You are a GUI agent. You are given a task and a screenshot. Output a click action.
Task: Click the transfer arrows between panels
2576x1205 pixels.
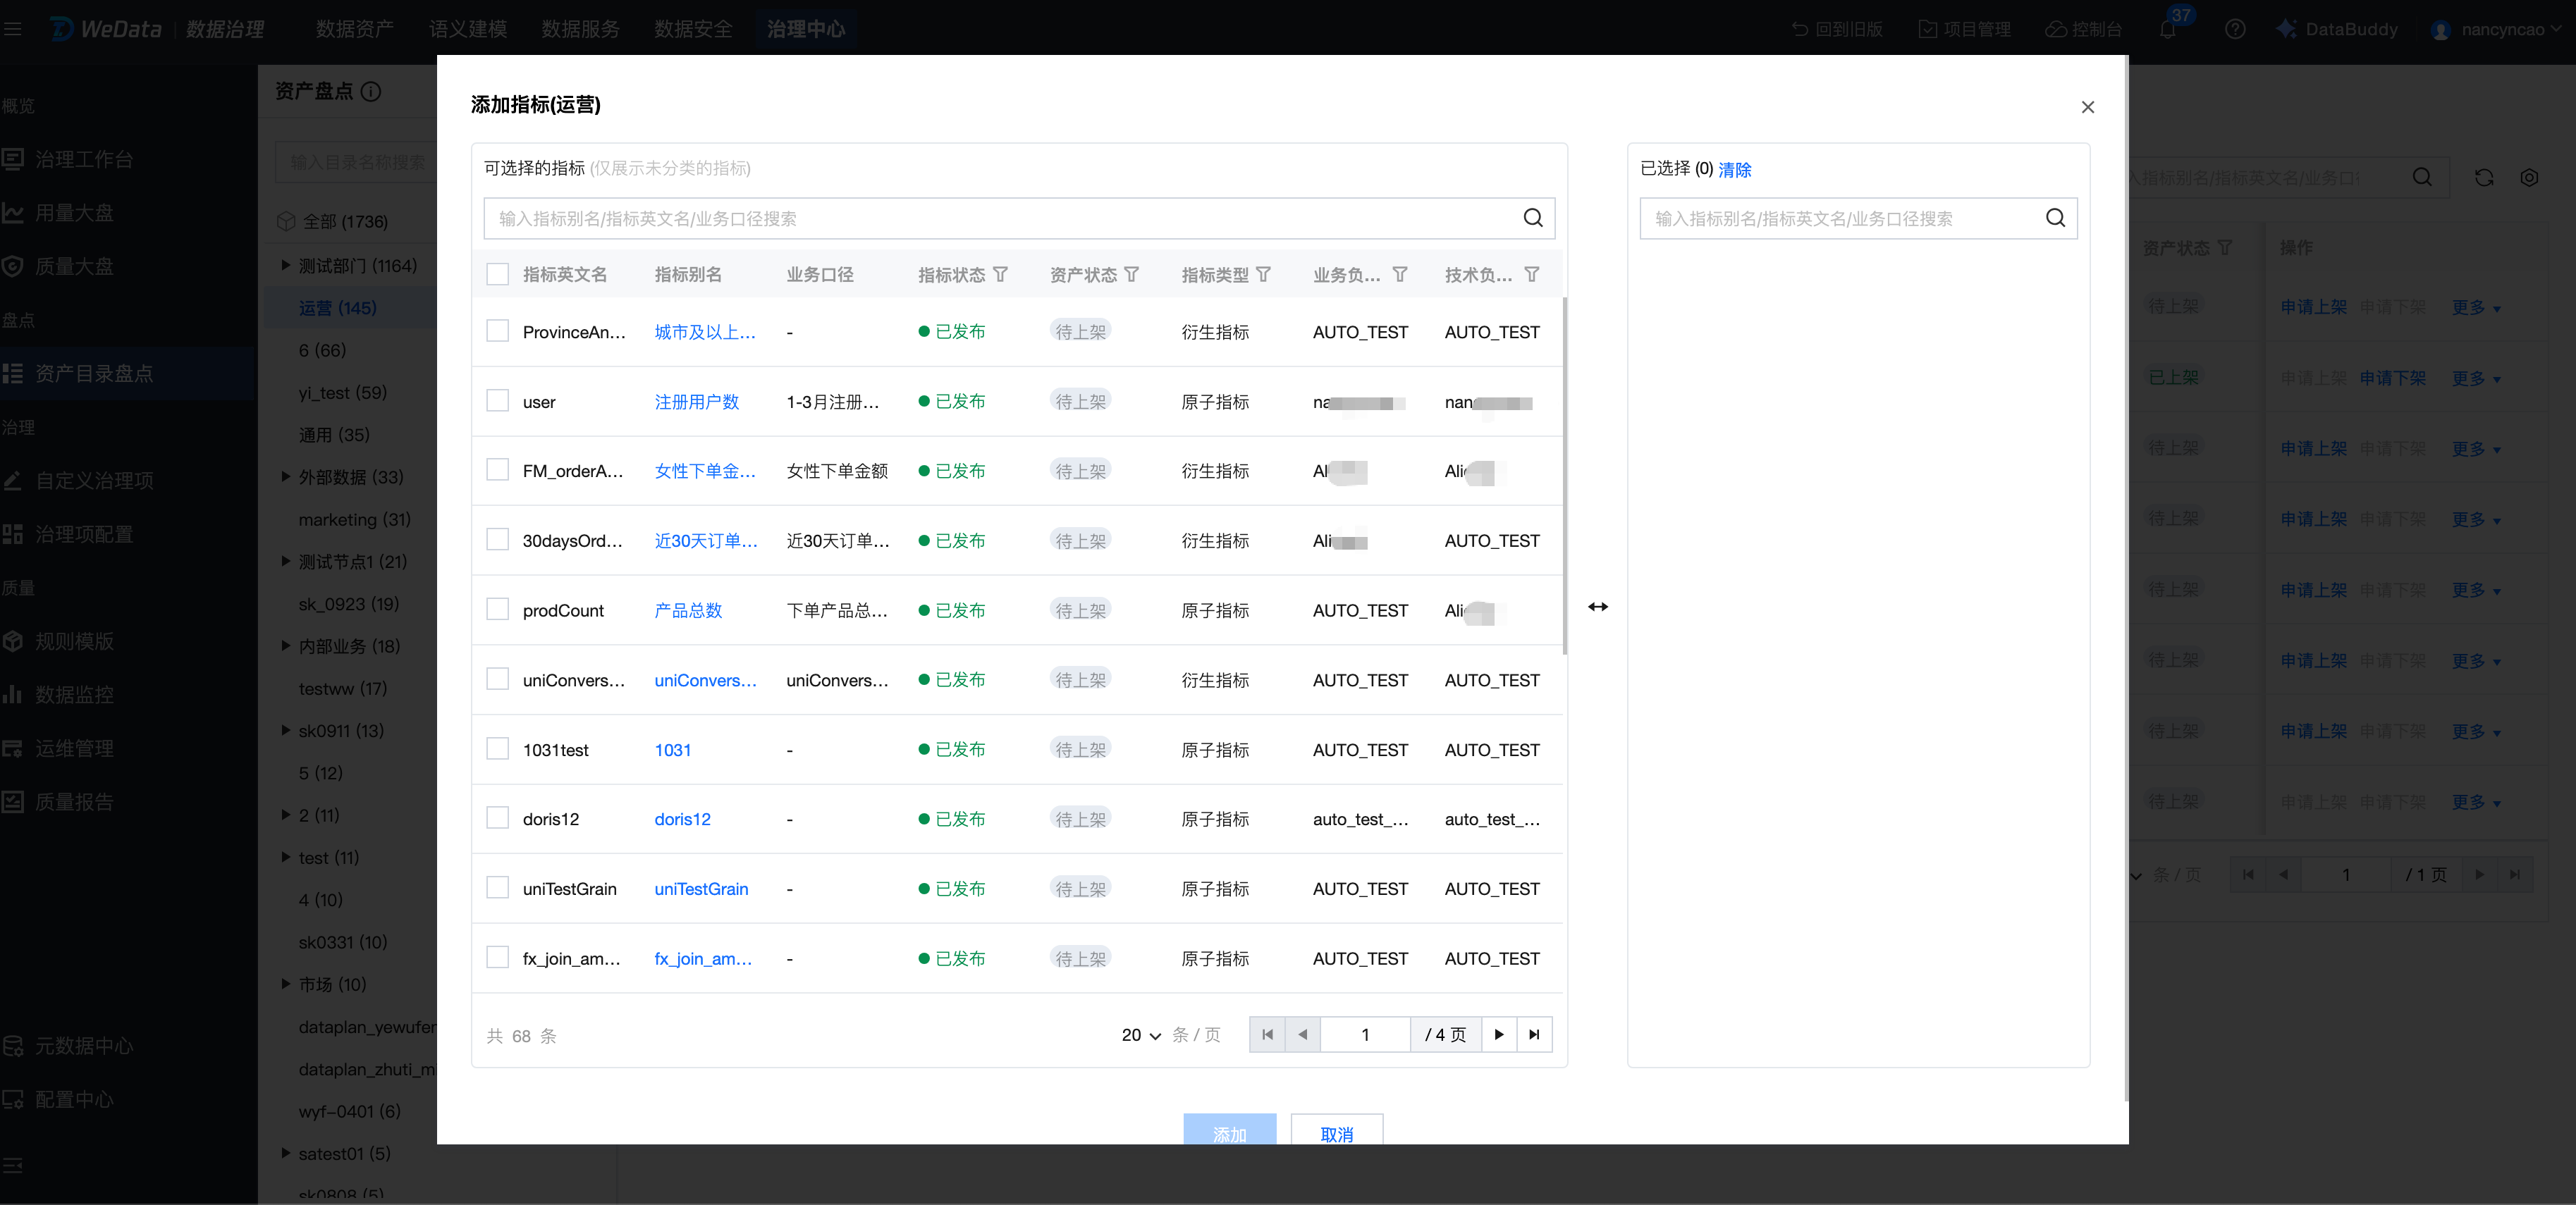pos(1597,607)
